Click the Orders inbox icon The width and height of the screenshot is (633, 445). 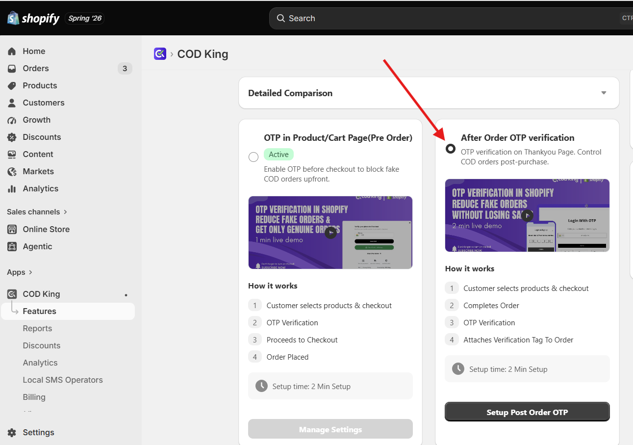12,68
